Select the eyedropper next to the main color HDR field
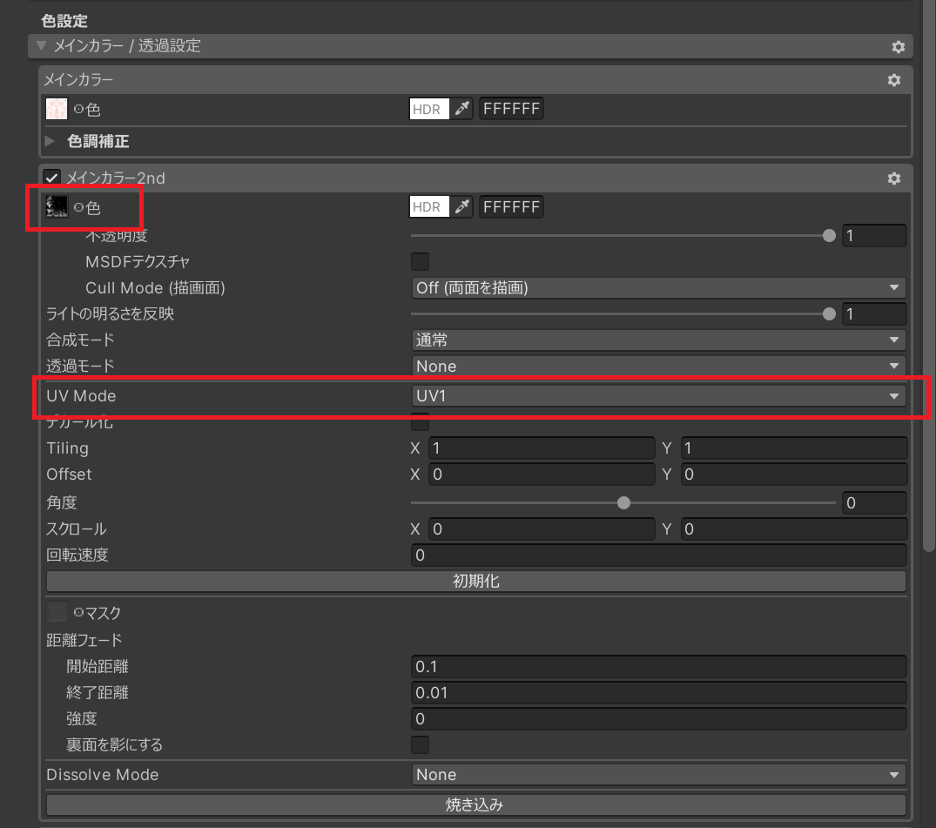The image size is (936, 828). click(462, 108)
